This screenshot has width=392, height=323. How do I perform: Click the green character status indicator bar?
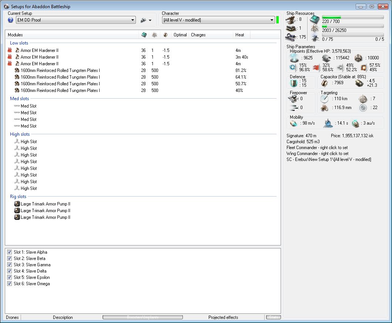(x=277, y=20)
